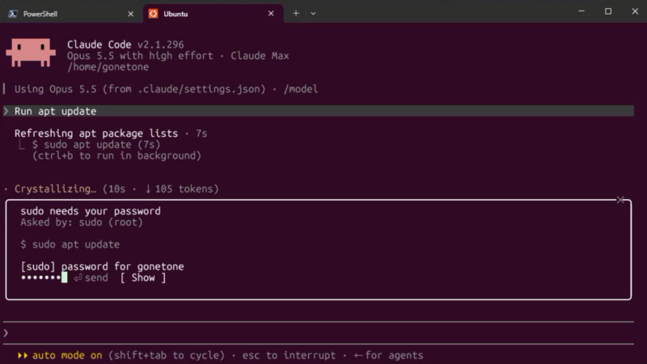Close the Ubuntu tab
The width and height of the screenshot is (647, 364).
pos(271,14)
